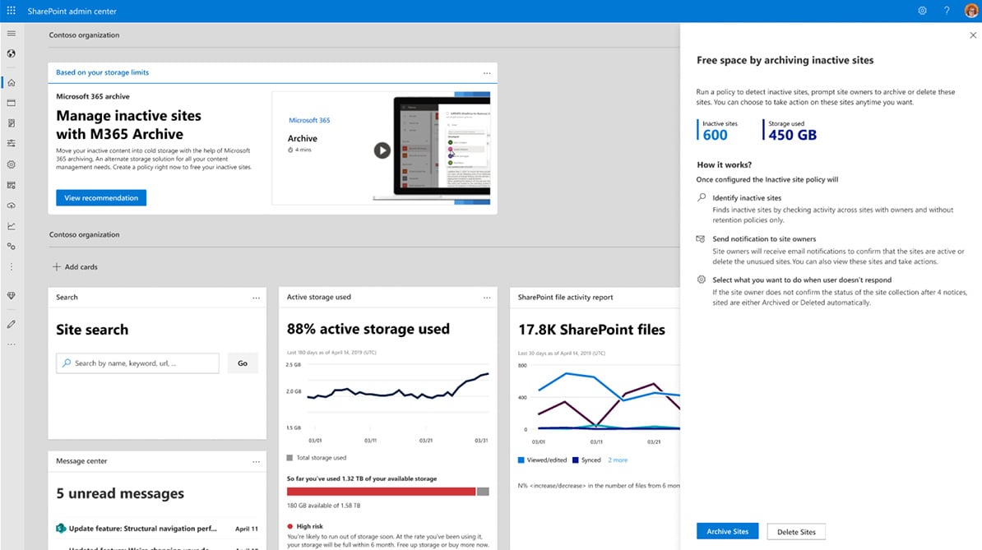Select the analytics chart icon in sidebar
Image resolution: width=982 pixels, height=550 pixels.
pos(11,225)
